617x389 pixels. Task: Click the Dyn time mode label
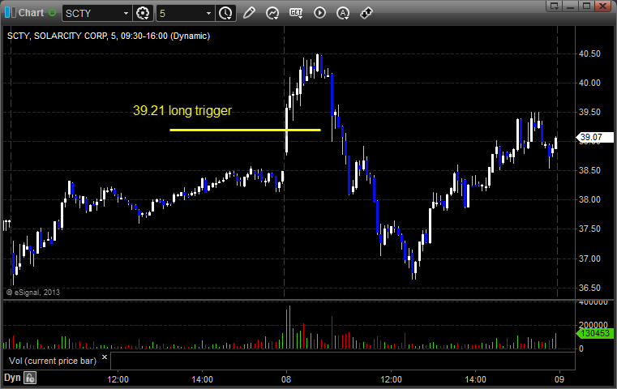tap(12, 378)
